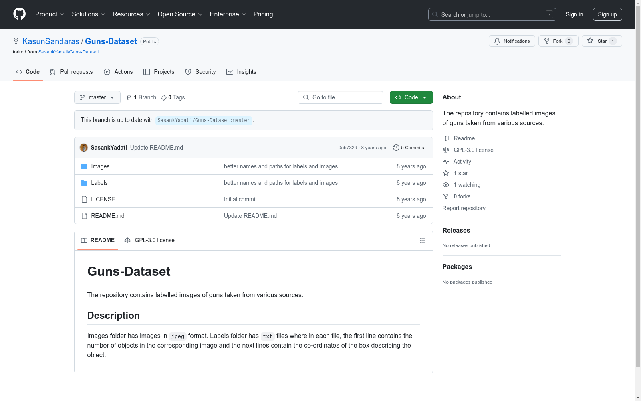
Task: Click the star icon in the Star button
Action: tap(590, 41)
